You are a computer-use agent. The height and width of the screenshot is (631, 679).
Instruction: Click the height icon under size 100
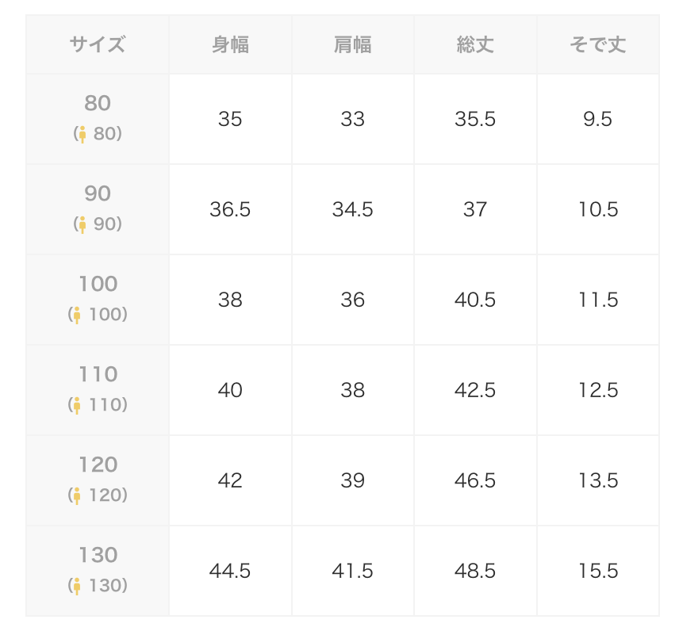77,315
